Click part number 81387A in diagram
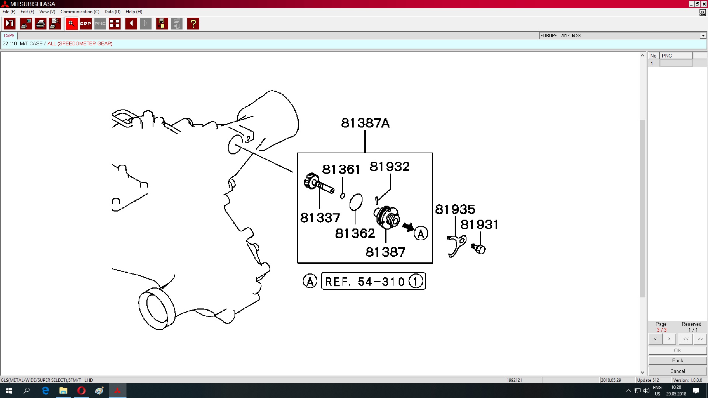 point(365,123)
